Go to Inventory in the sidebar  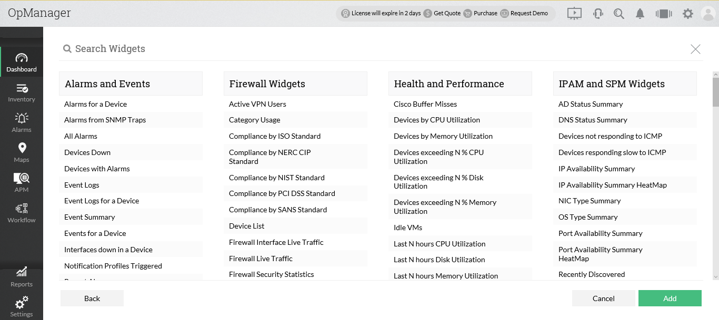point(22,92)
